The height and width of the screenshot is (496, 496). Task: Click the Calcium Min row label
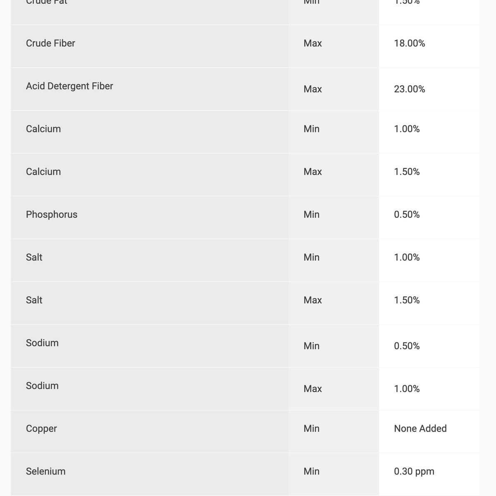click(43, 129)
